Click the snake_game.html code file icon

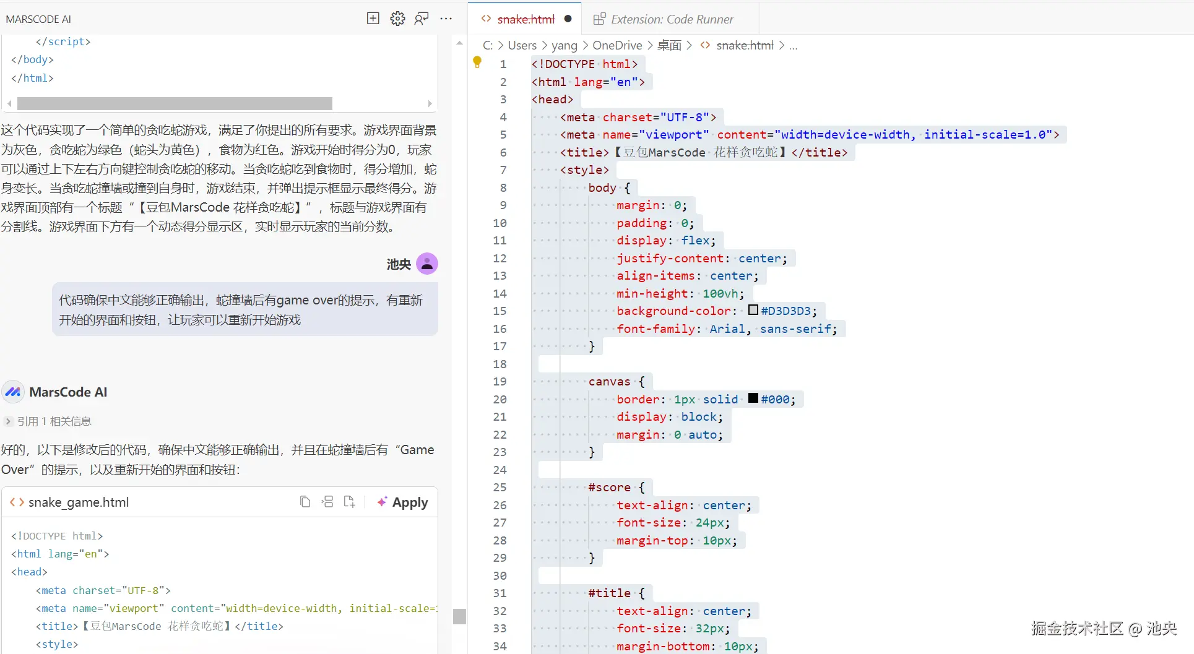coord(17,502)
